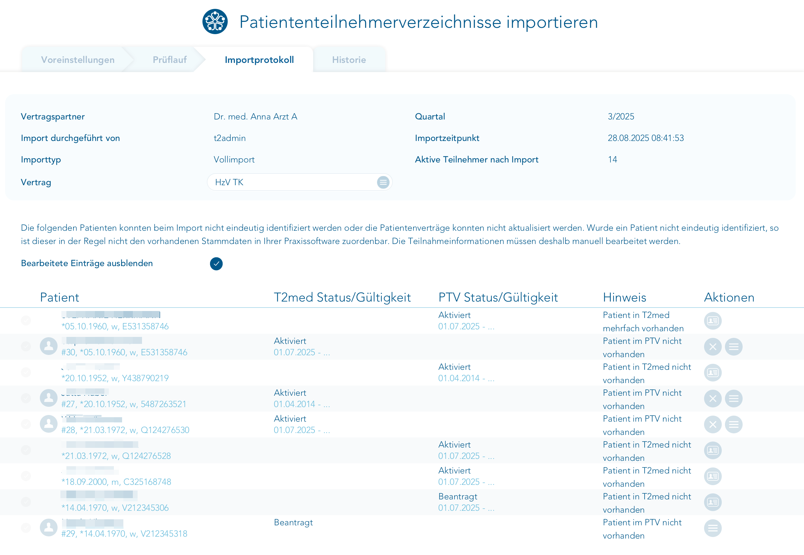Open the Voreinstellungen step tab
Screen dimensions: 804x555
[x=77, y=60]
